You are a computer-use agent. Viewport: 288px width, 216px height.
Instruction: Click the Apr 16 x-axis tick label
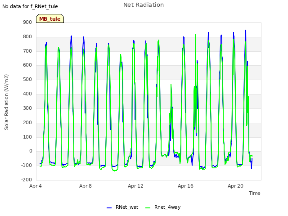(185, 186)
